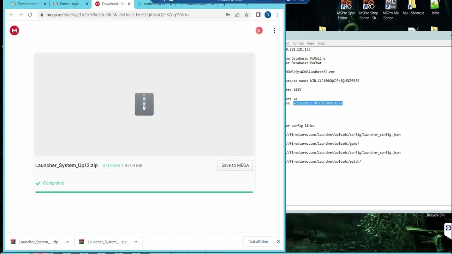Click the highlighted password text in Notepad
Image resolution: width=452 pixels, height=254 pixels.
pyautogui.click(x=318, y=103)
